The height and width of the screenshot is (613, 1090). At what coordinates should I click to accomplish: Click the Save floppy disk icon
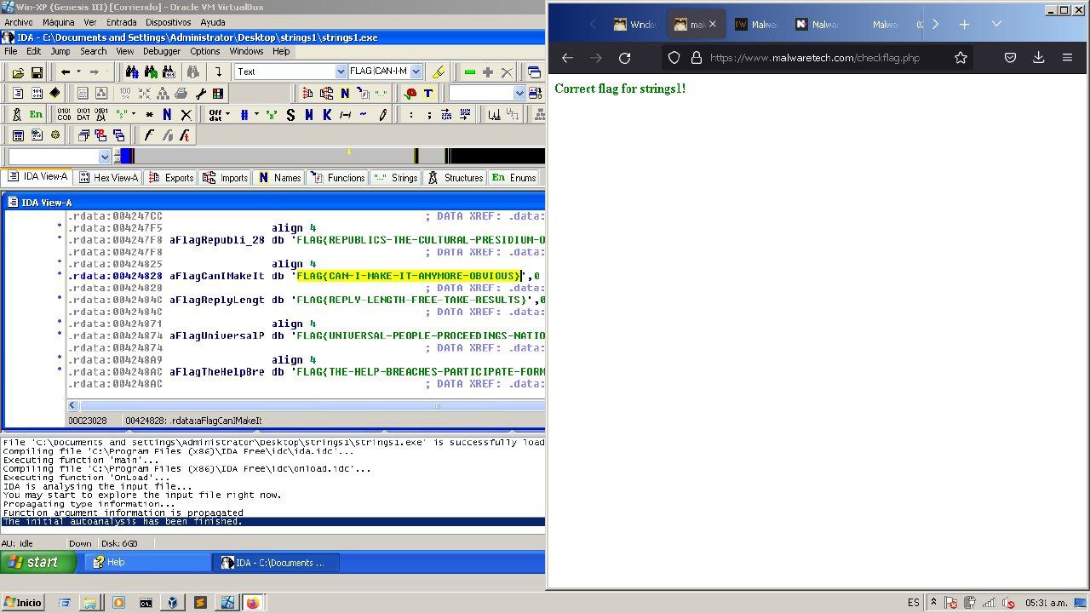(37, 72)
